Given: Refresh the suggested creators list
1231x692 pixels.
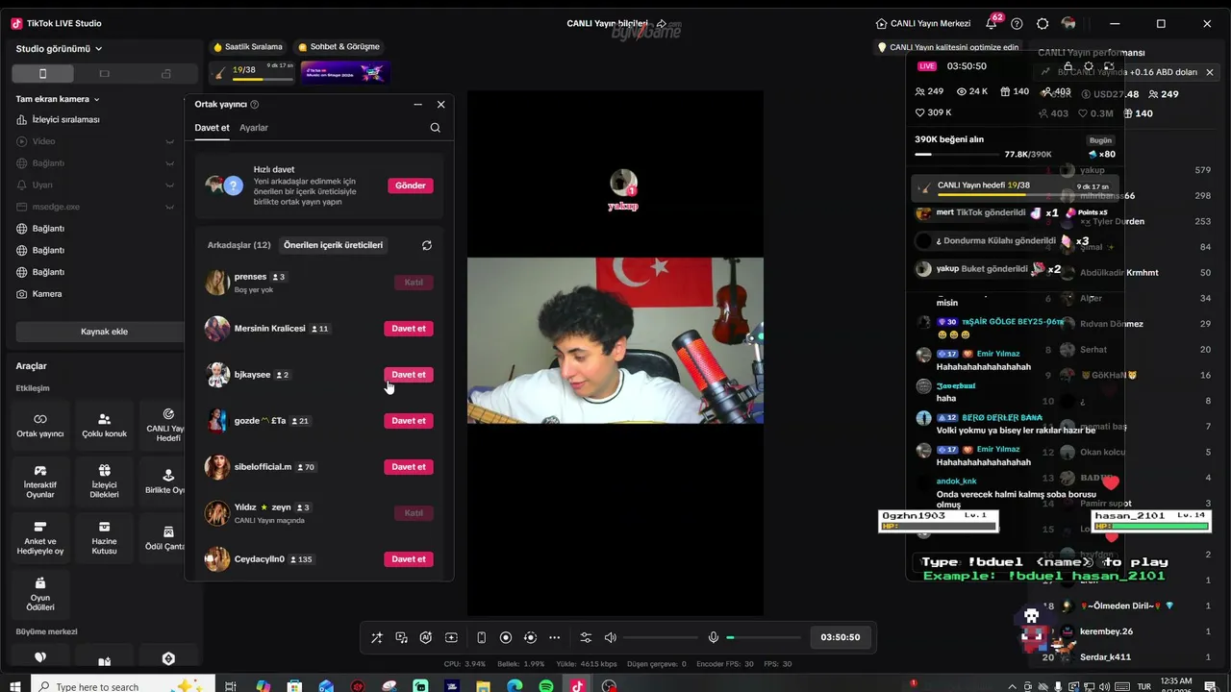Looking at the screenshot, I should [x=427, y=245].
